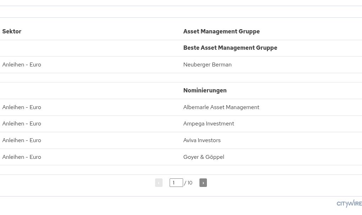Select Ampega Investment entry
The height and width of the screenshot is (215, 362).
click(208, 124)
